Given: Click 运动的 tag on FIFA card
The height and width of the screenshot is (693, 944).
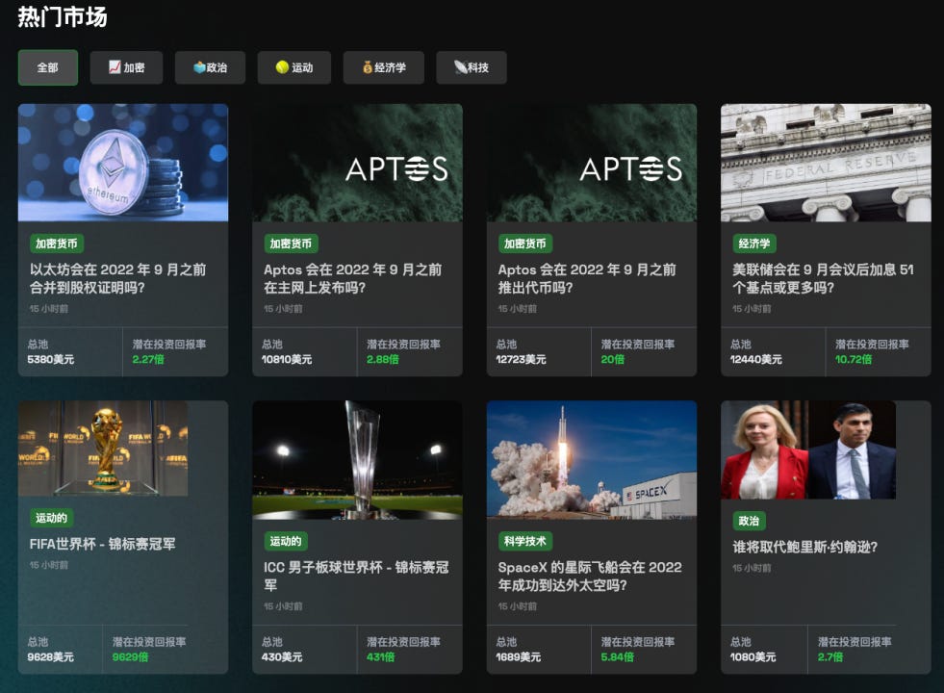Looking at the screenshot, I should click(x=51, y=517).
